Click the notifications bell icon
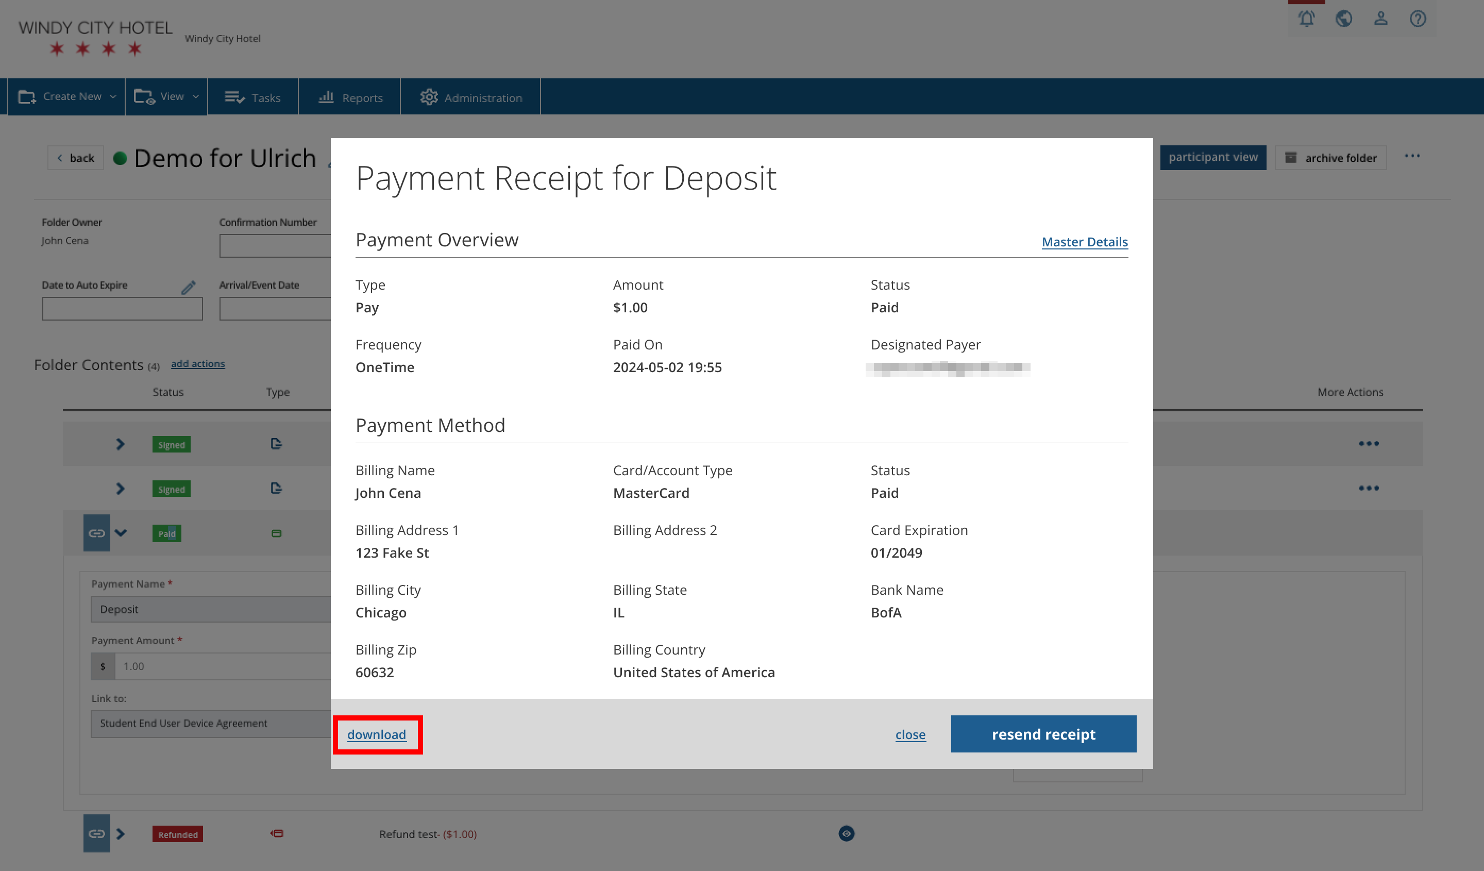1484x871 pixels. click(1306, 19)
